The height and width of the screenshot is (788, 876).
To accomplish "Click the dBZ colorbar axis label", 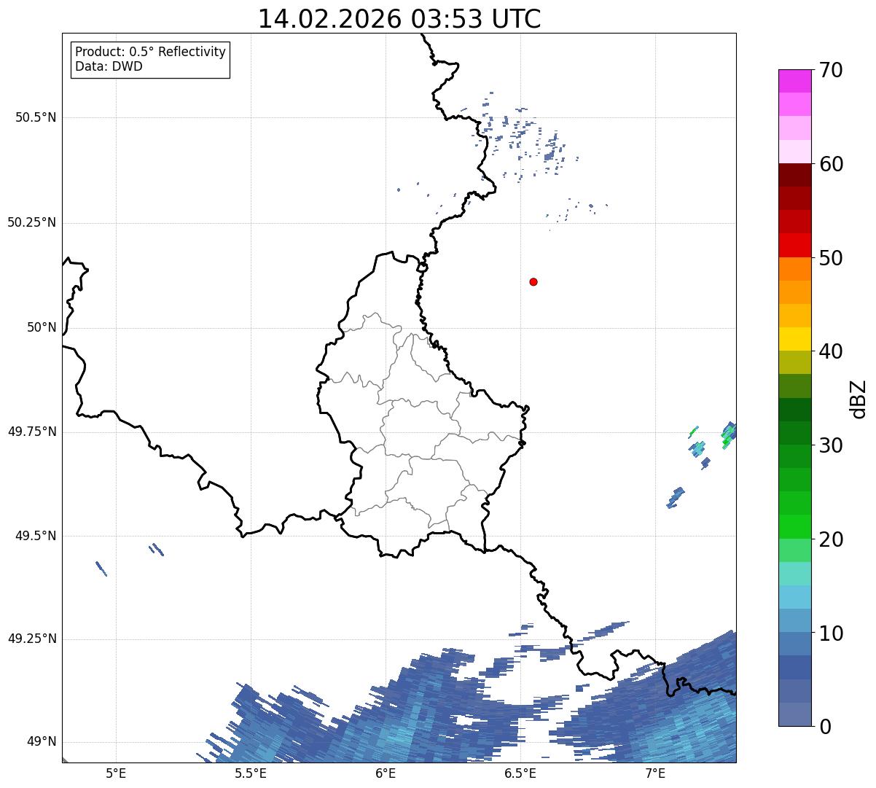I will point(859,398).
